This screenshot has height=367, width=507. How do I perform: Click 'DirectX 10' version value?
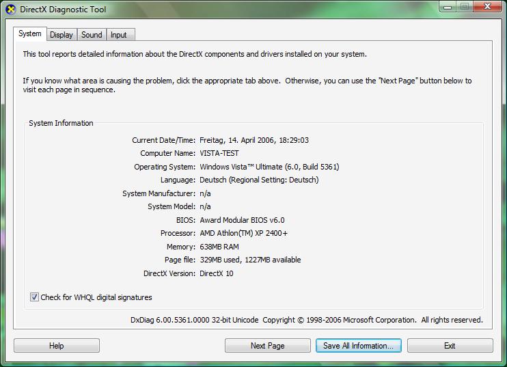217,273
